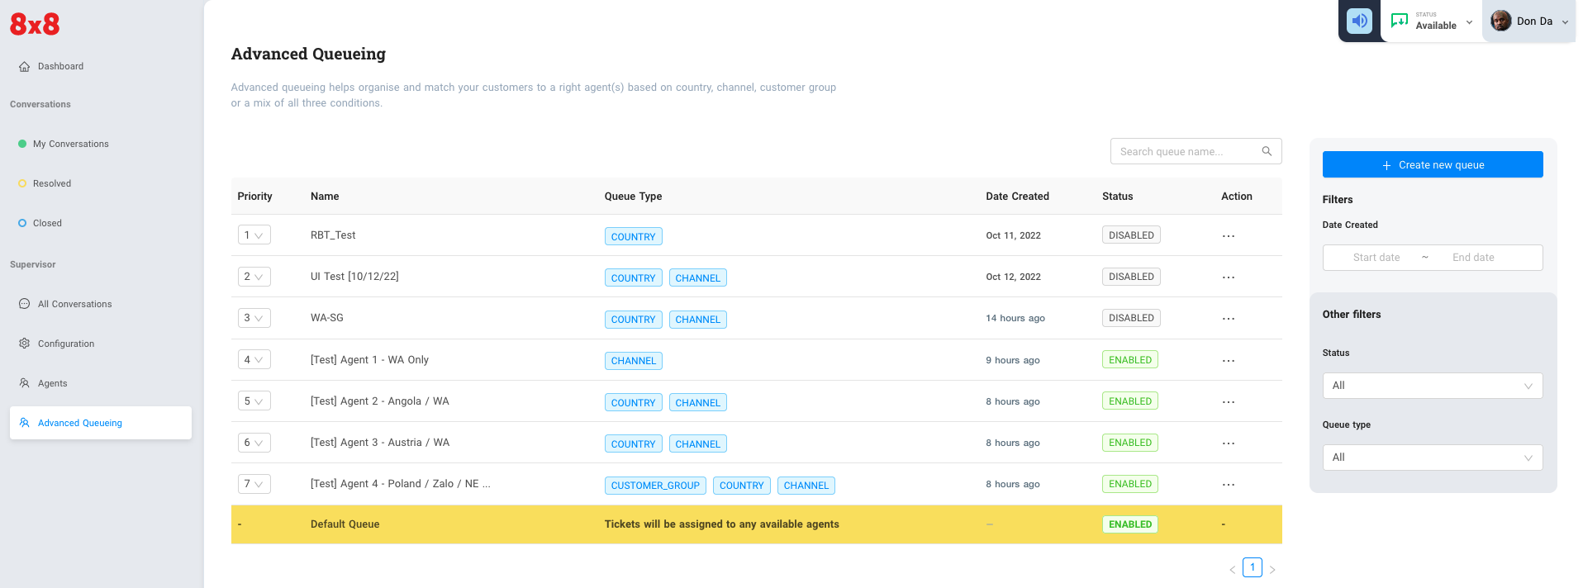The width and height of the screenshot is (1583, 588).
Task: Click the Don Da profile avatar
Action: [x=1501, y=21]
